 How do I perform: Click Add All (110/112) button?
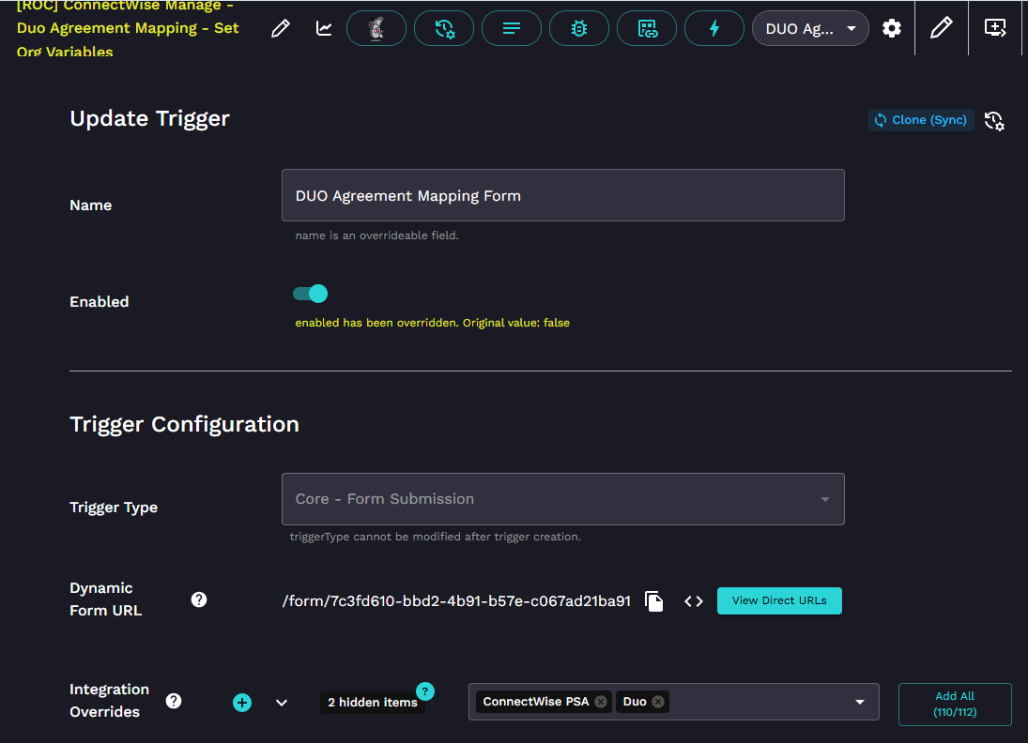coord(954,704)
